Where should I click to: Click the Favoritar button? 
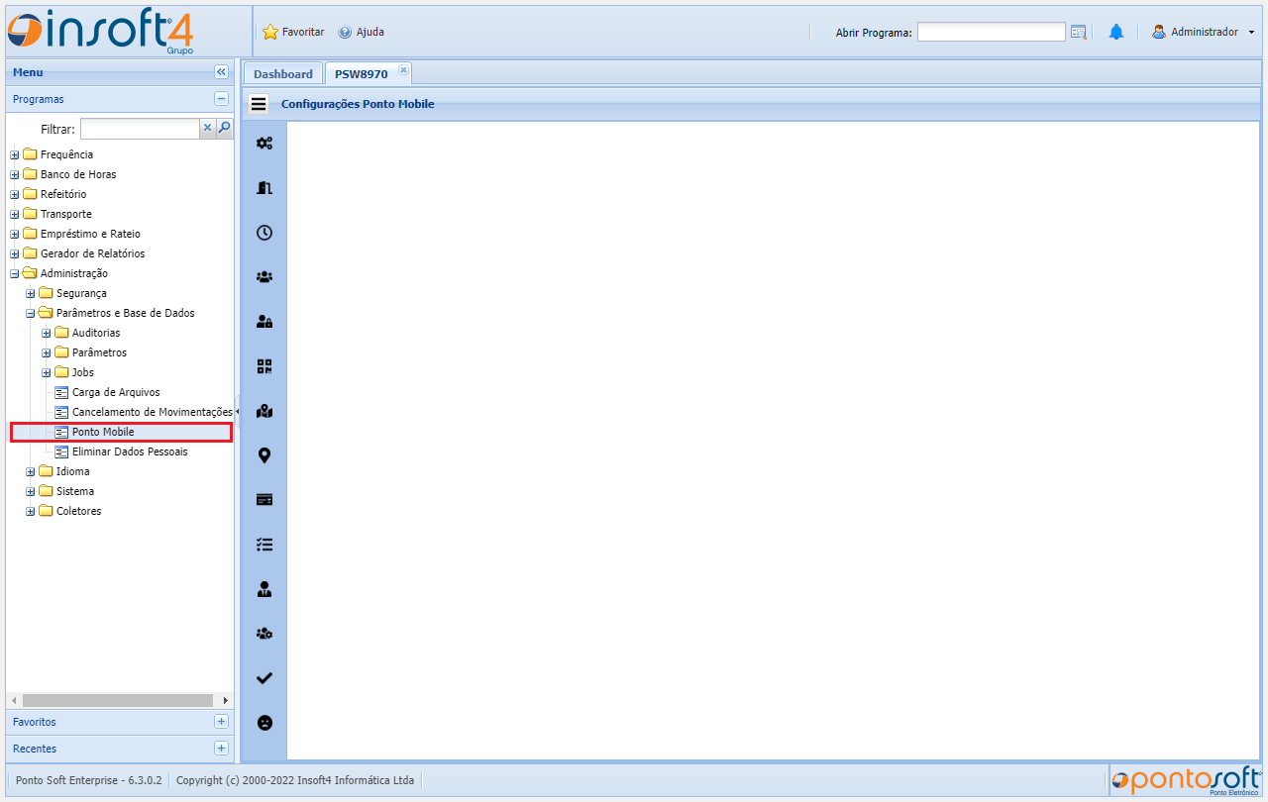click(294, 32)
